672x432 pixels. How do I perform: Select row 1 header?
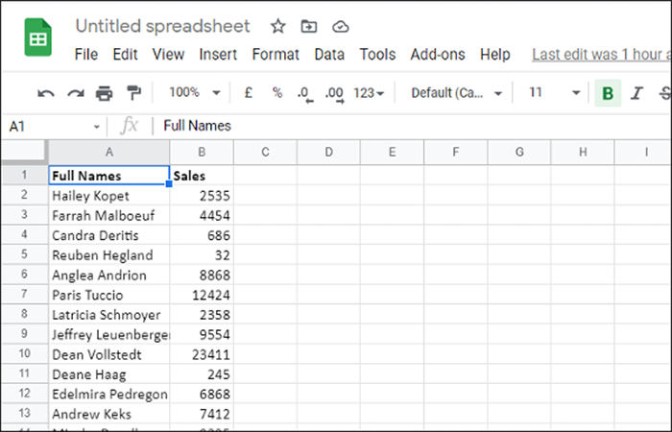pos(24,175)
